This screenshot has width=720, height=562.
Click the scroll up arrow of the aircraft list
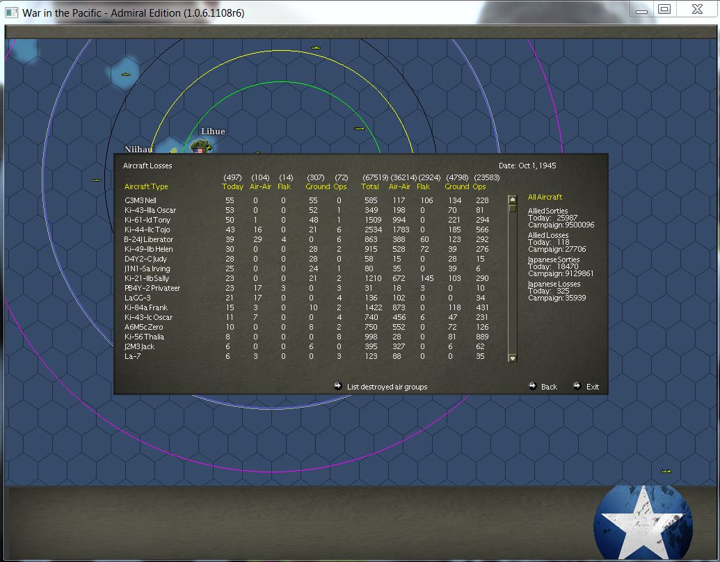pyautogui.click(x=513, y=199)
